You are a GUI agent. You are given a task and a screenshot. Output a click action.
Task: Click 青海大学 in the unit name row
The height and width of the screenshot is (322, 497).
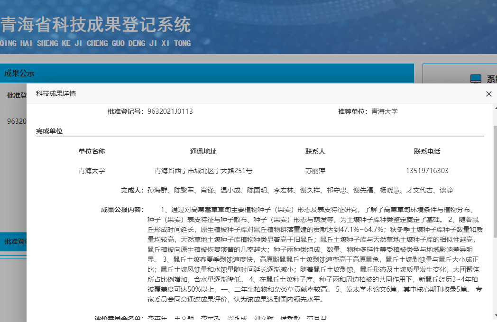tap(92, 171)
